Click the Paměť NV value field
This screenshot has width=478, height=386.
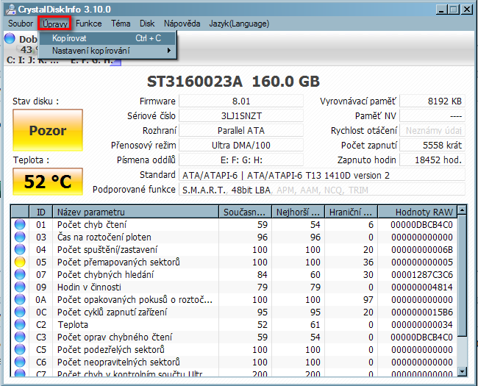(432, 116)
